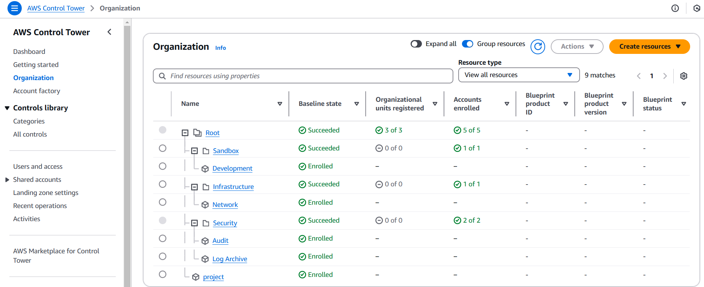Open the Log Archive account link
The image size is (704, 287).
pyautogui.click(x=230, y=259)
